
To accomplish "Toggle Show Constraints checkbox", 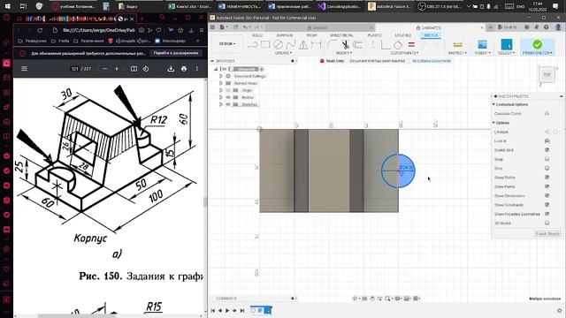I will pos(547,205).
